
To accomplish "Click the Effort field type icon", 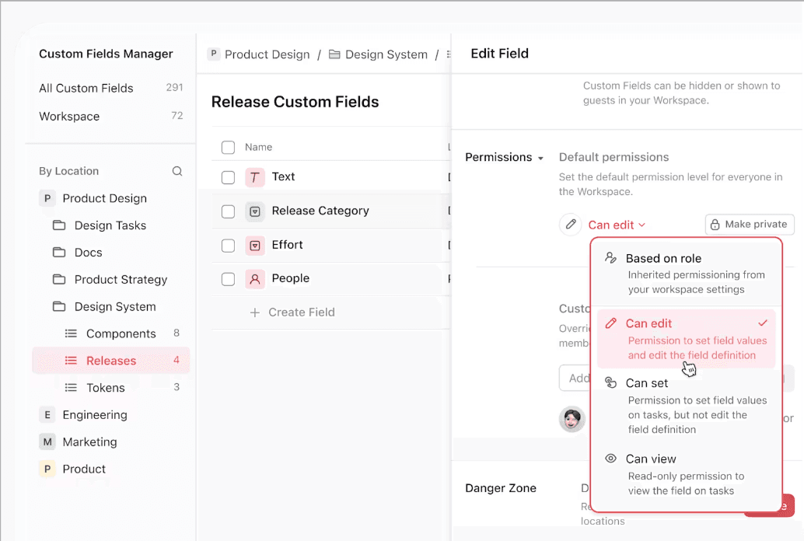I will click(x=255, y=246).
